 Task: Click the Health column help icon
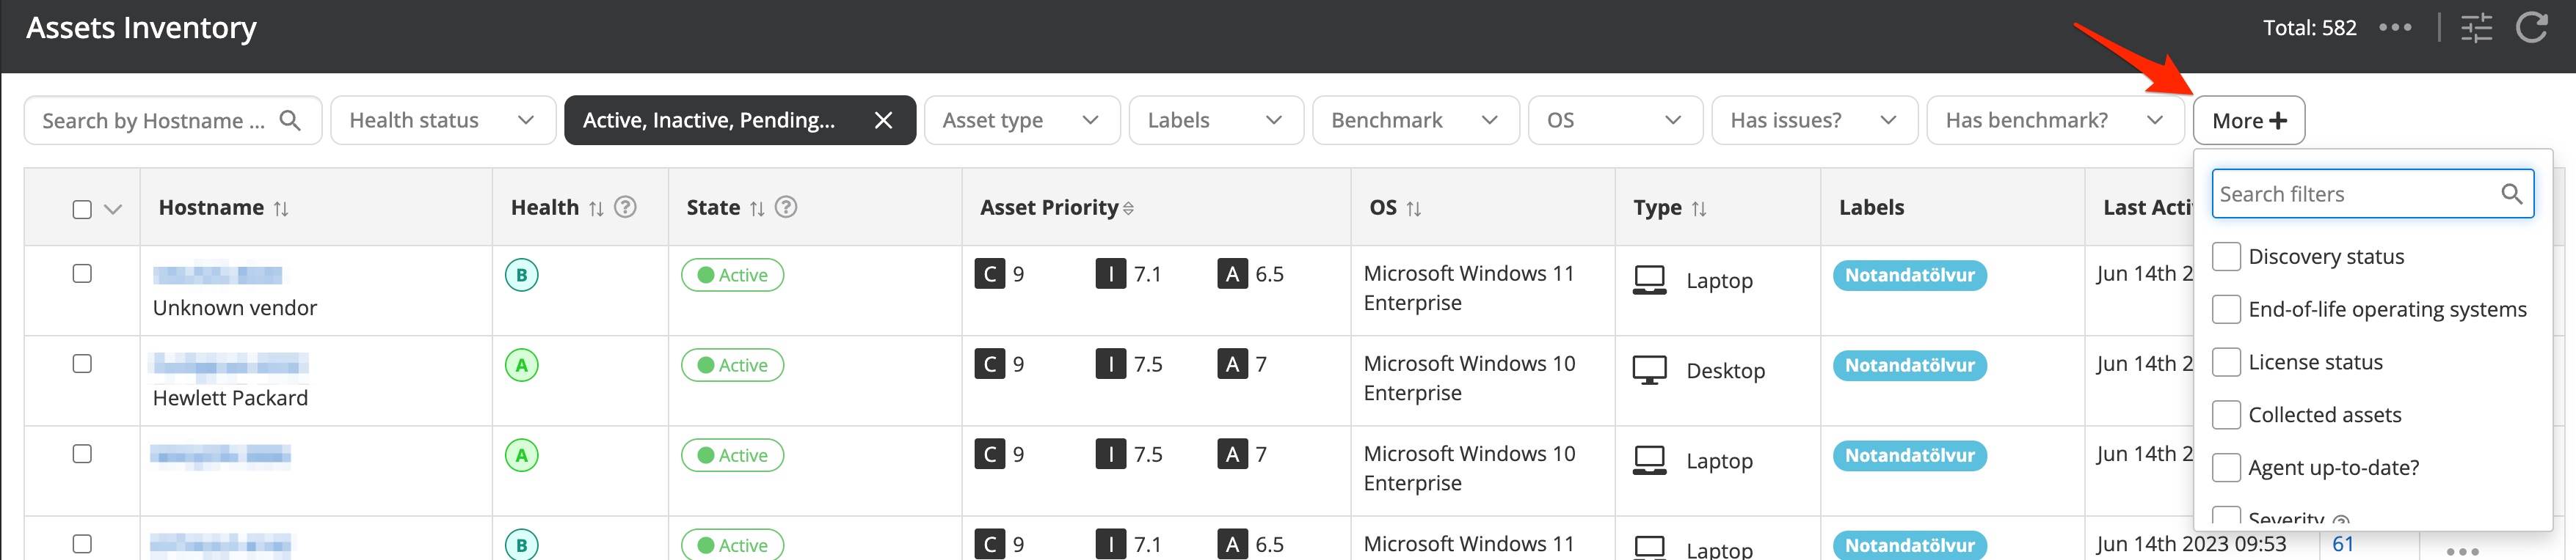[x=625, y=207]
